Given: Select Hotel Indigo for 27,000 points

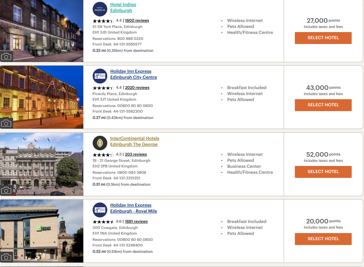Looking at the screenshot, I should pos(323,38).
